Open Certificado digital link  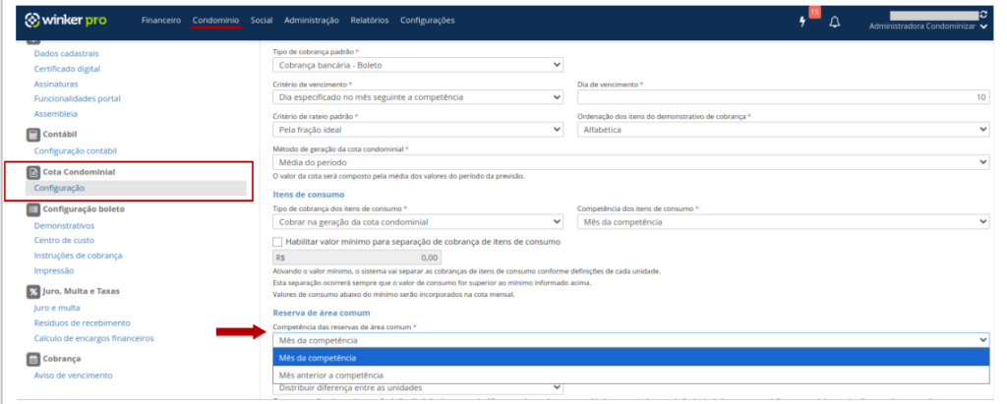[x=67, y=69]
